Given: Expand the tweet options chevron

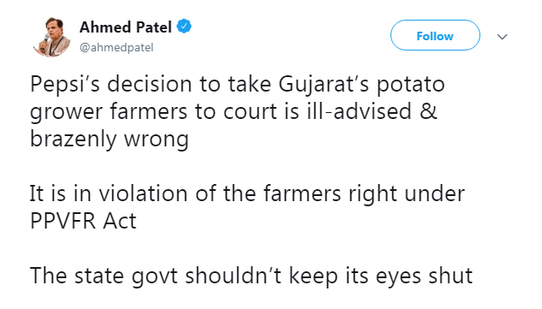Looking at the screenshot, I should click(x=502, y=36).
